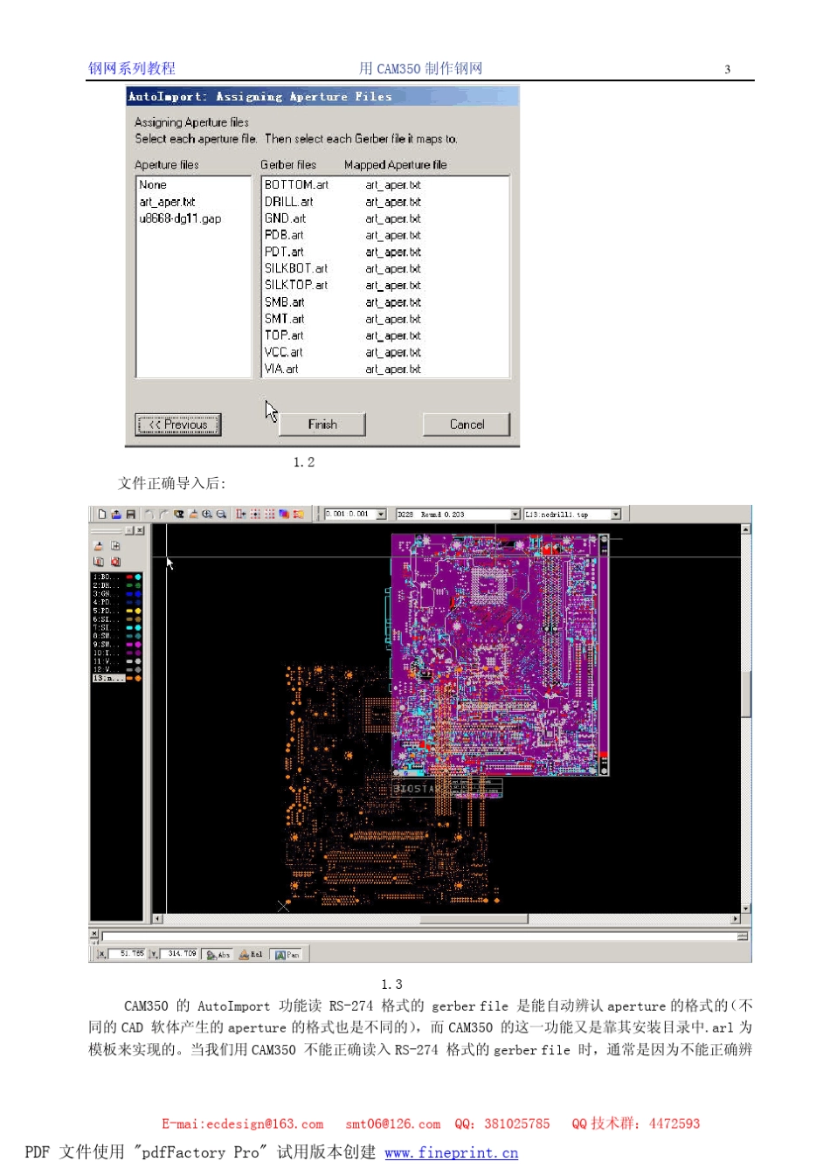This screenshot has width=830, height=1175.
Task: Select SILKTOP.art in Gerber files list
Action: [296, 285]
